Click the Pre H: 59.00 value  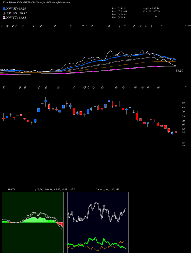(120, 11)
